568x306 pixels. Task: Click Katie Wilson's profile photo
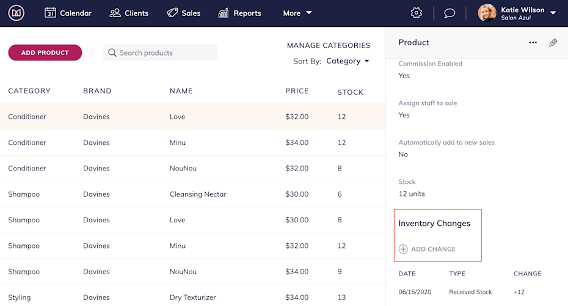coord(487,13)
